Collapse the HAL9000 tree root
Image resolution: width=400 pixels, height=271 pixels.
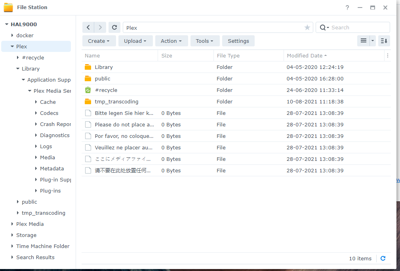pyautogui.click(x=7, y=24)
